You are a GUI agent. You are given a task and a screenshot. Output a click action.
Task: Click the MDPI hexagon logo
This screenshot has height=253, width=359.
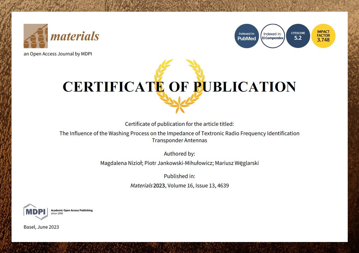[x=36, y=212]
